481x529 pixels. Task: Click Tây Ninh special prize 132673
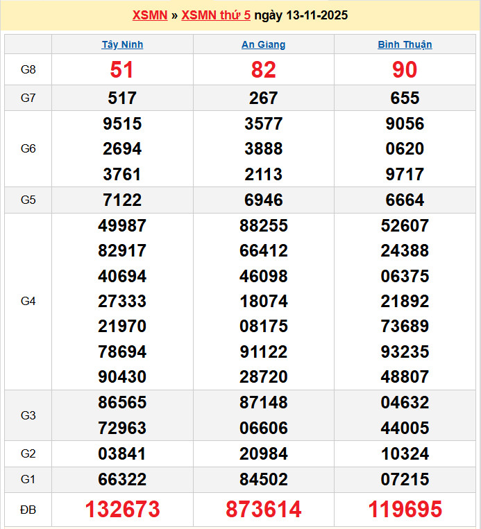click(122, 510)
